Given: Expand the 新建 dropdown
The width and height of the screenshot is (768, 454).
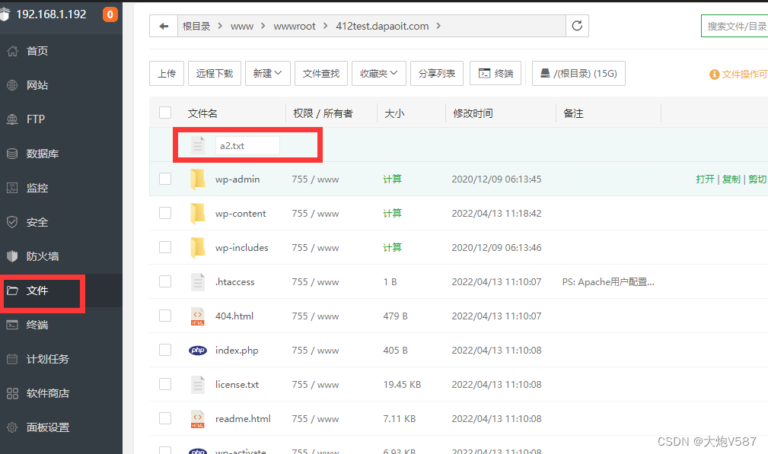Looking at the screenshot, I should (x=267, y=73).
